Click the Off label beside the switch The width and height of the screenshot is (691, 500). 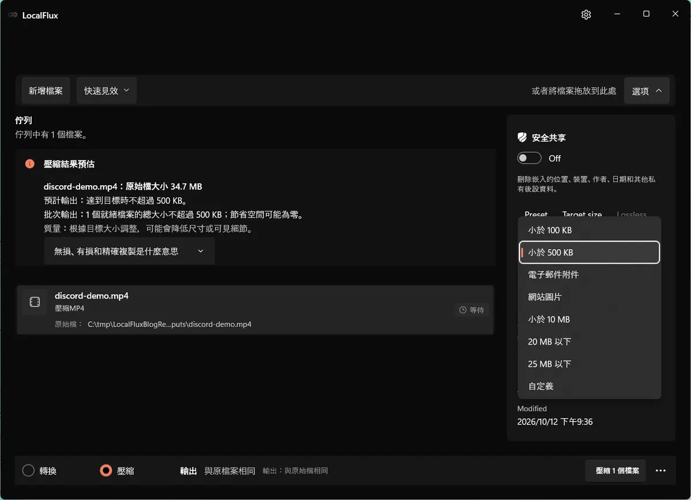click(555, 158)
